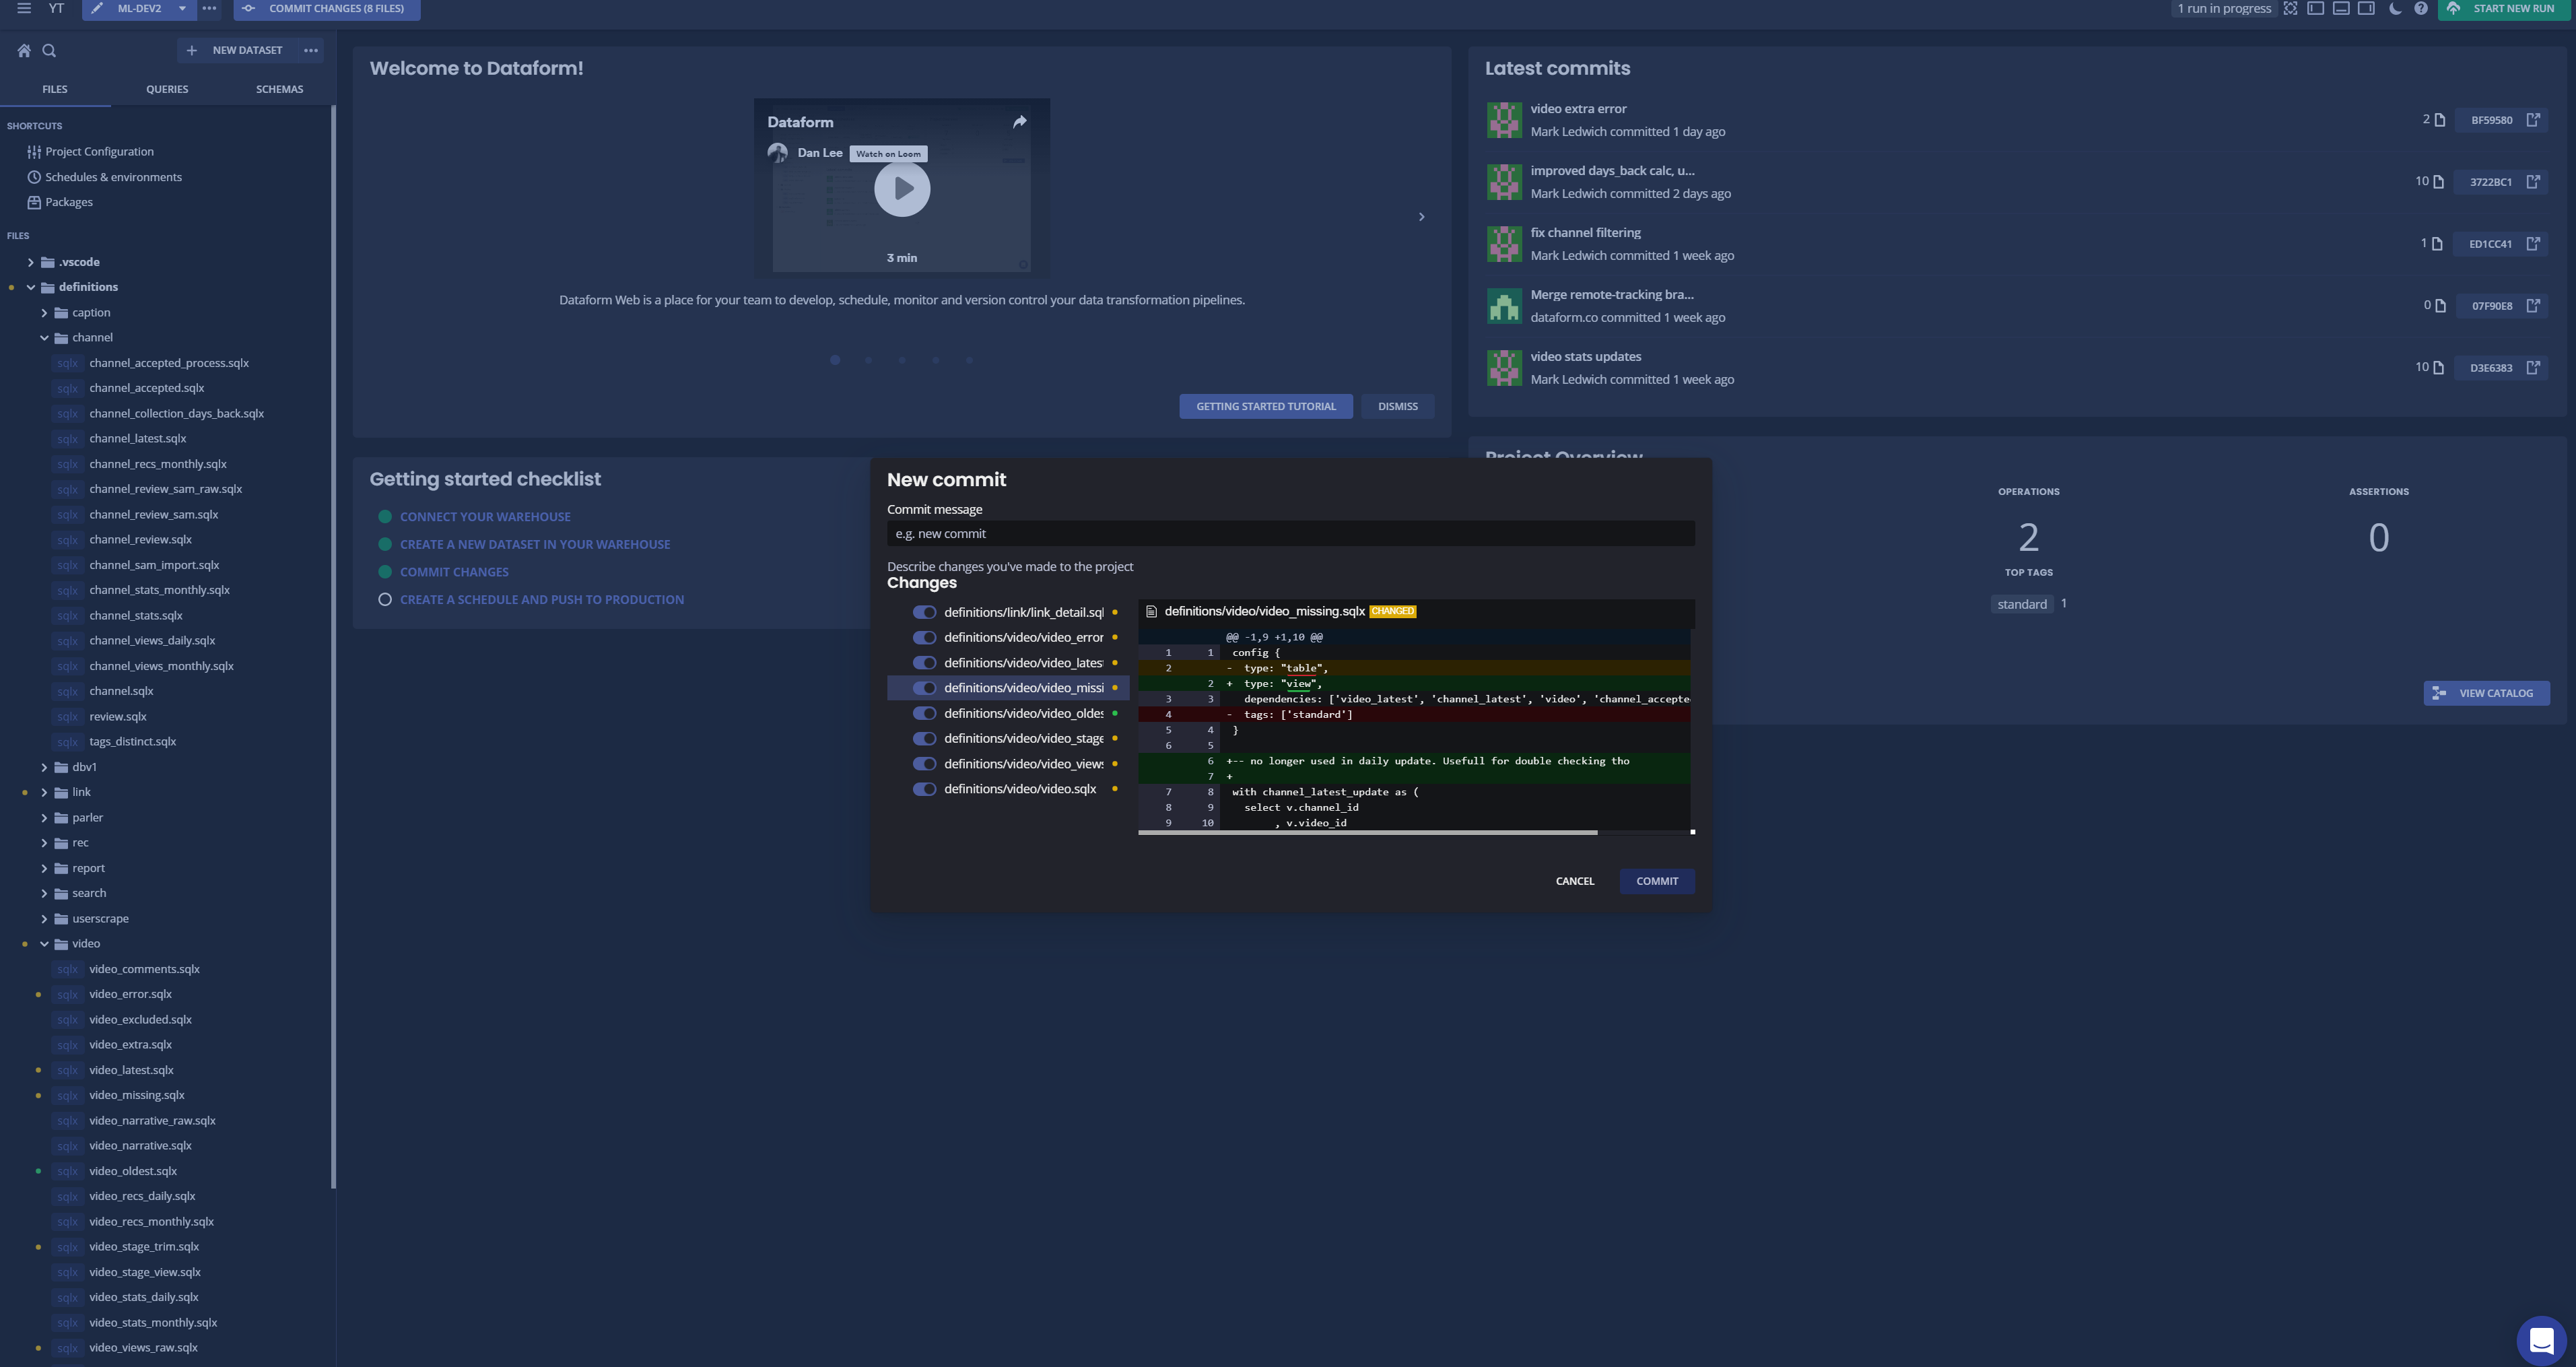This screenshot has height=1367, width=2576.
Task: Open commit ED1CC41 in external link
Action: coord(2533,244)
